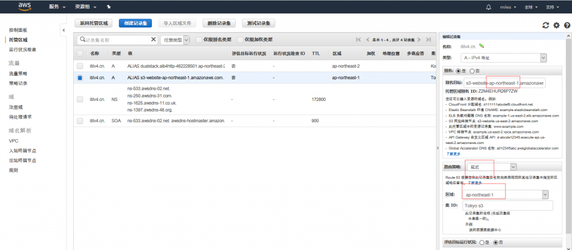Click the 记录集名称 search input field
The width and height of the screenshot is (572, 250).
117,40
